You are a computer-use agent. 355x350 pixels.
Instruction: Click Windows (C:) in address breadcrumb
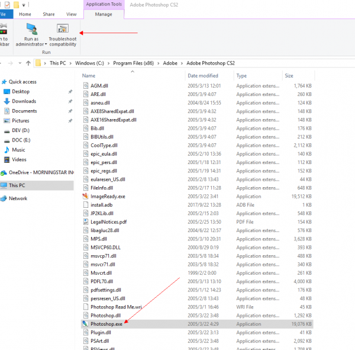tap(89, 63)
